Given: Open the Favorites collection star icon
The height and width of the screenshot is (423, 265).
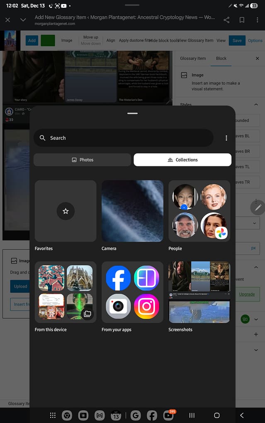Looking at the screenshot, I should coord(66,211).
